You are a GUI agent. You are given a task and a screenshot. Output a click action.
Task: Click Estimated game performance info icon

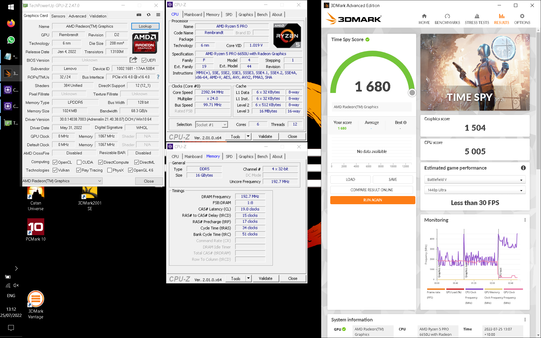523,168
